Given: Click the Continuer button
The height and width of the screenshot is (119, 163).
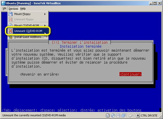Looking at the screenshot, I should 130,74.
